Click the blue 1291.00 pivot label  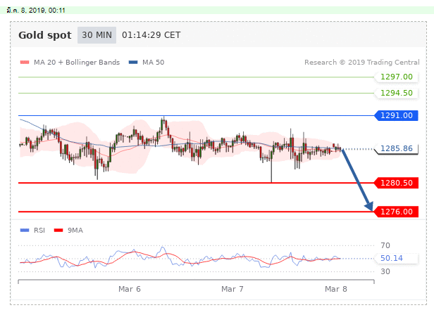click(x=397, y=115)
